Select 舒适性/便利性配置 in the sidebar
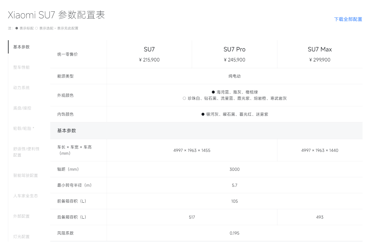 tap(26, 152)
